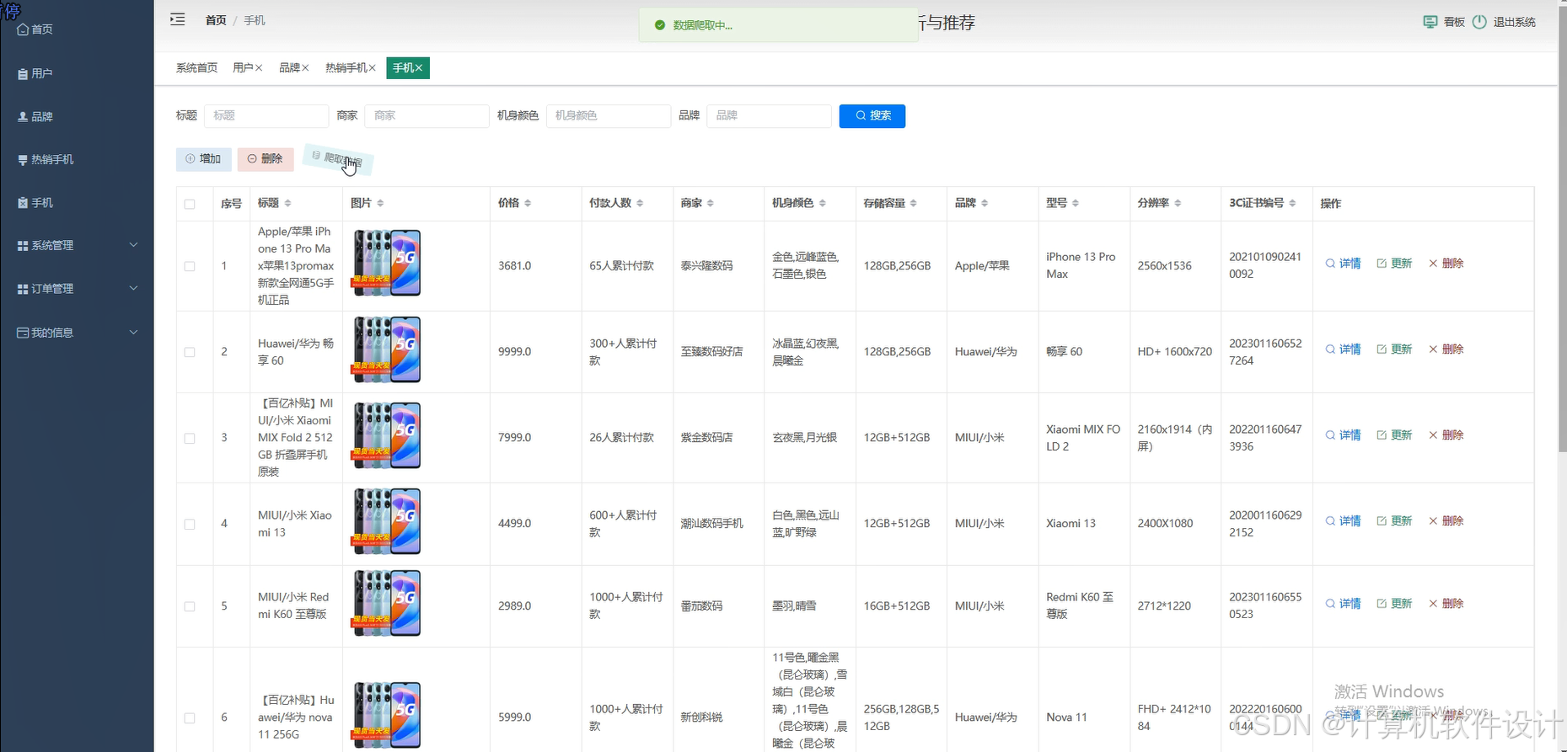Collapse the sidebar with the hamburger icon
The image size is (1567, 752).
coord(177,19)
